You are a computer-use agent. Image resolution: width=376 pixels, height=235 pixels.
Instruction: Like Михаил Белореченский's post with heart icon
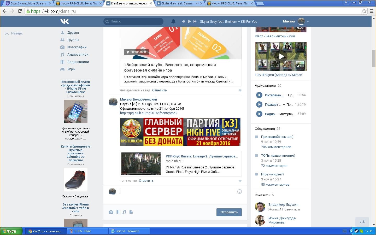[x=240, y=181]
